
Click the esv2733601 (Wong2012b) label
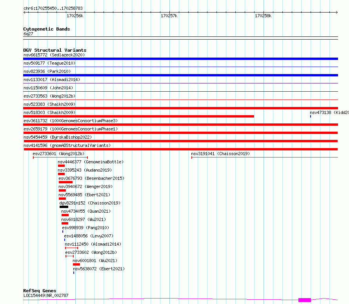pyautogui.click(x=58, y=154)
